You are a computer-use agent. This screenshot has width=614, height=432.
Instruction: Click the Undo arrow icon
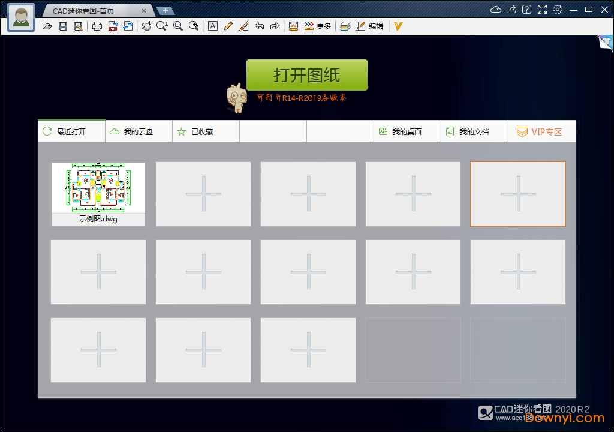(260, 26)
